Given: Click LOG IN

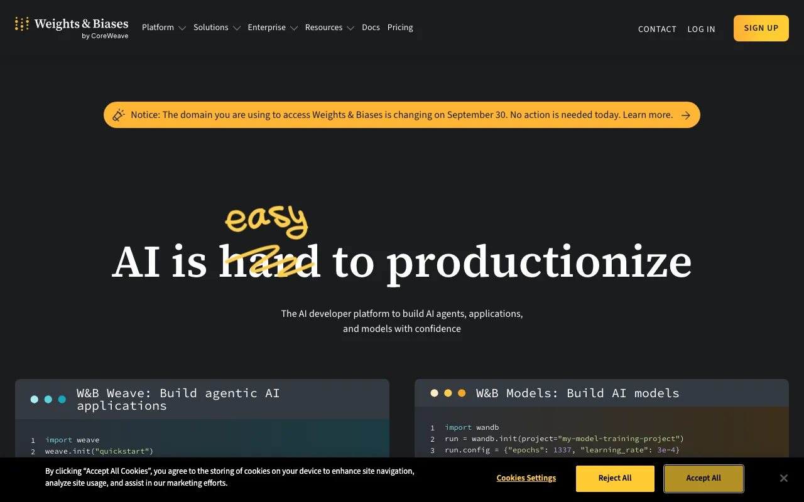Looking at the screenshot, I should tap(701, 29).
